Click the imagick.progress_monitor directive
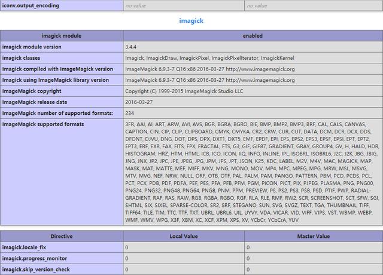383x275 pixels. pos(35,258)
